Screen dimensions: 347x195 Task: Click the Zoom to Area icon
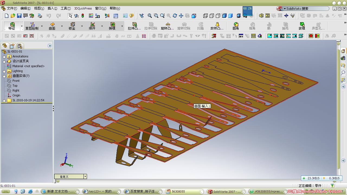(156, 16)
